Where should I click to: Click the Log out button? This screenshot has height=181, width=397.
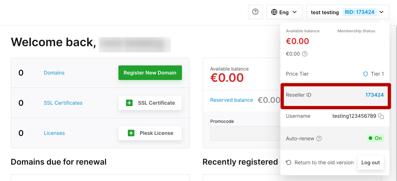pyautogui.click(x=370, y=162)
